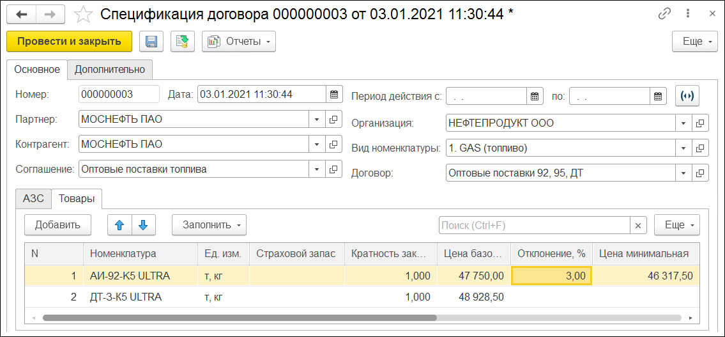Screen dimensions: 725x337
Task: Move row down with blue down arrow
Action: [x=143, y=225]
